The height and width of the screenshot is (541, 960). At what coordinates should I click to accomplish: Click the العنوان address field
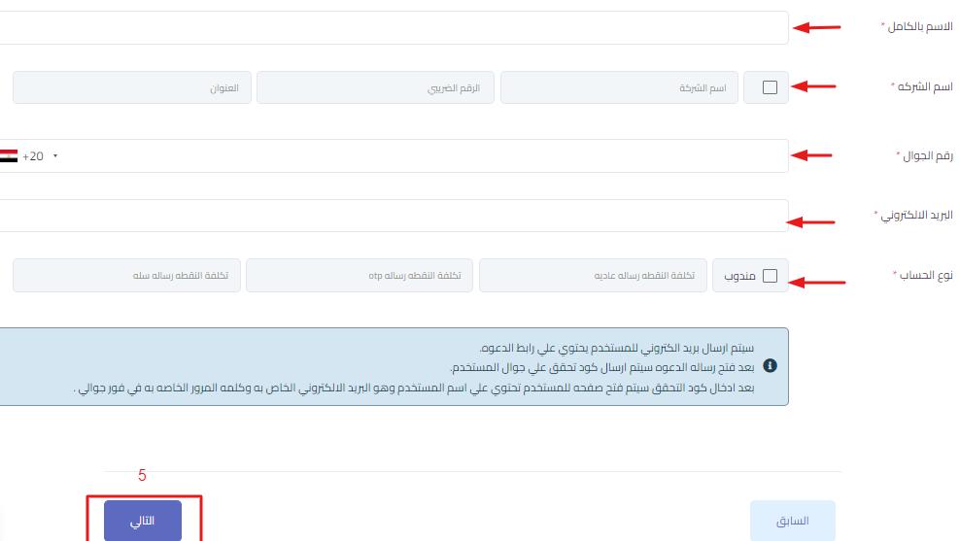(132, 87)
